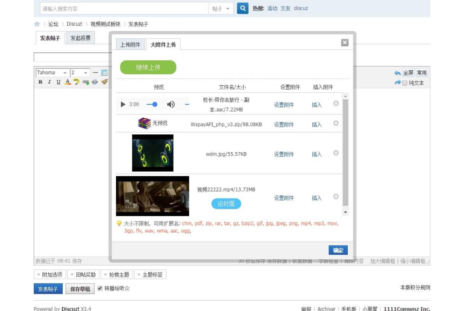This screenshot has height=311, width=473.
Task: Close the attachment upload dialog
Action: coord(345,43)
